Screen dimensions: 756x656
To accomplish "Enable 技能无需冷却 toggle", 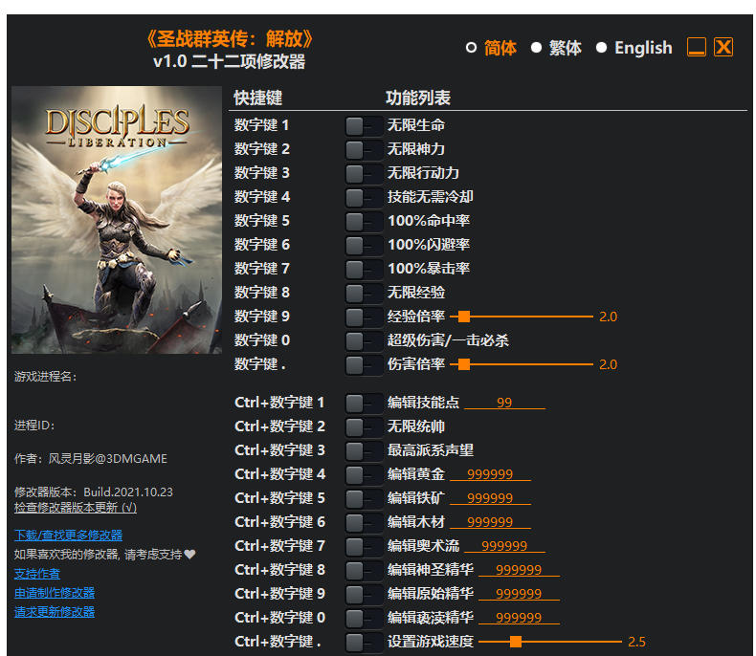I will pos(364,198).
